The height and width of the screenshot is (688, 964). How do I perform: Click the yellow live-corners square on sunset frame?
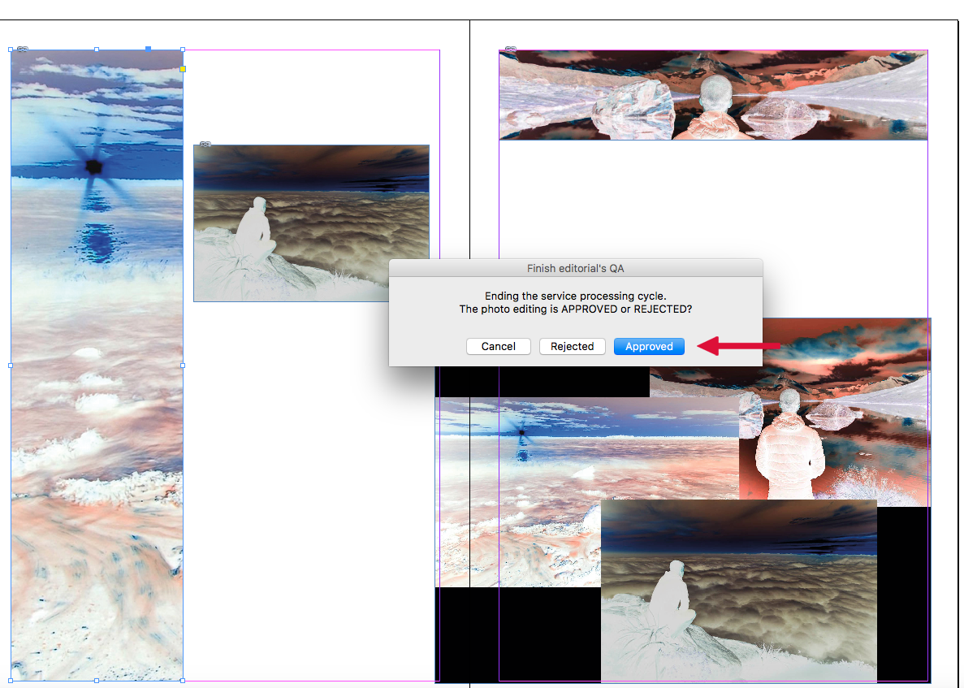click(x=183, y=70)
